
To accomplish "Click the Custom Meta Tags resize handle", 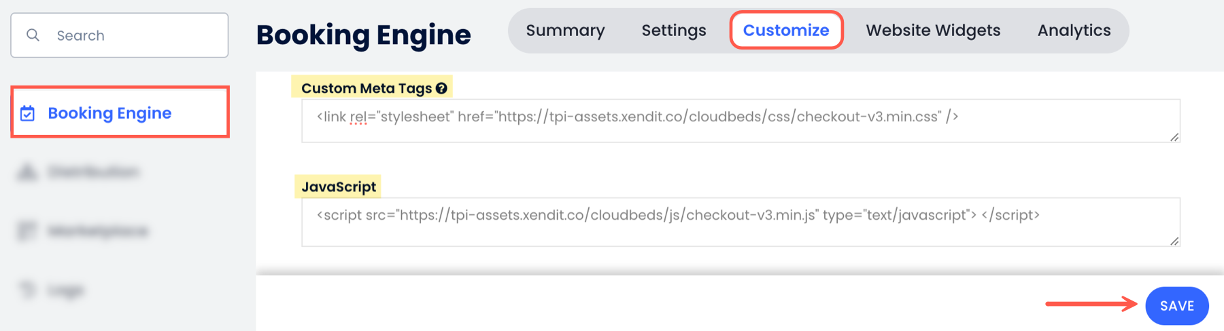I will point(1174,137).
